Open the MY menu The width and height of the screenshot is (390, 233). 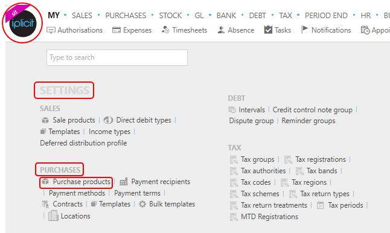point(54,16)
